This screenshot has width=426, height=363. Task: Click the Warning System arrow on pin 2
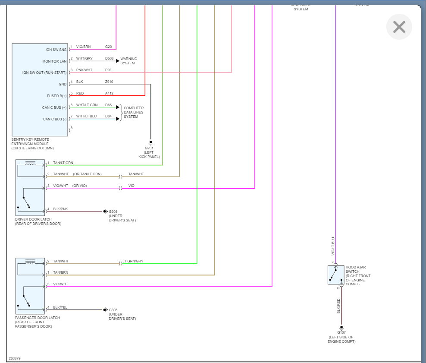117,61
